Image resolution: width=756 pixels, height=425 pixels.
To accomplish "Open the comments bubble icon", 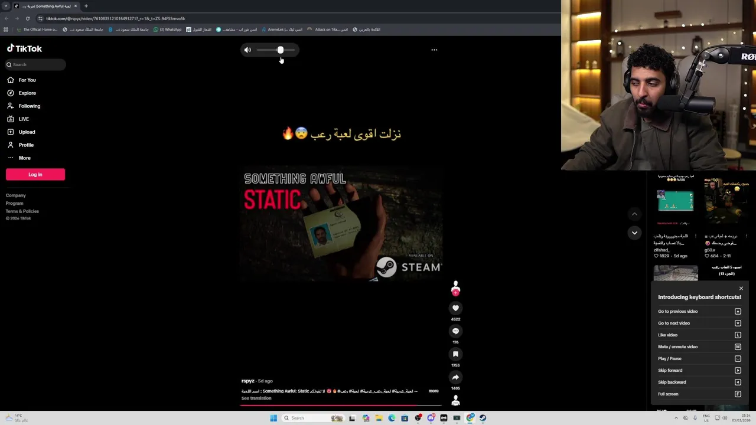I will pyautogui.click(x=455, y=331).
